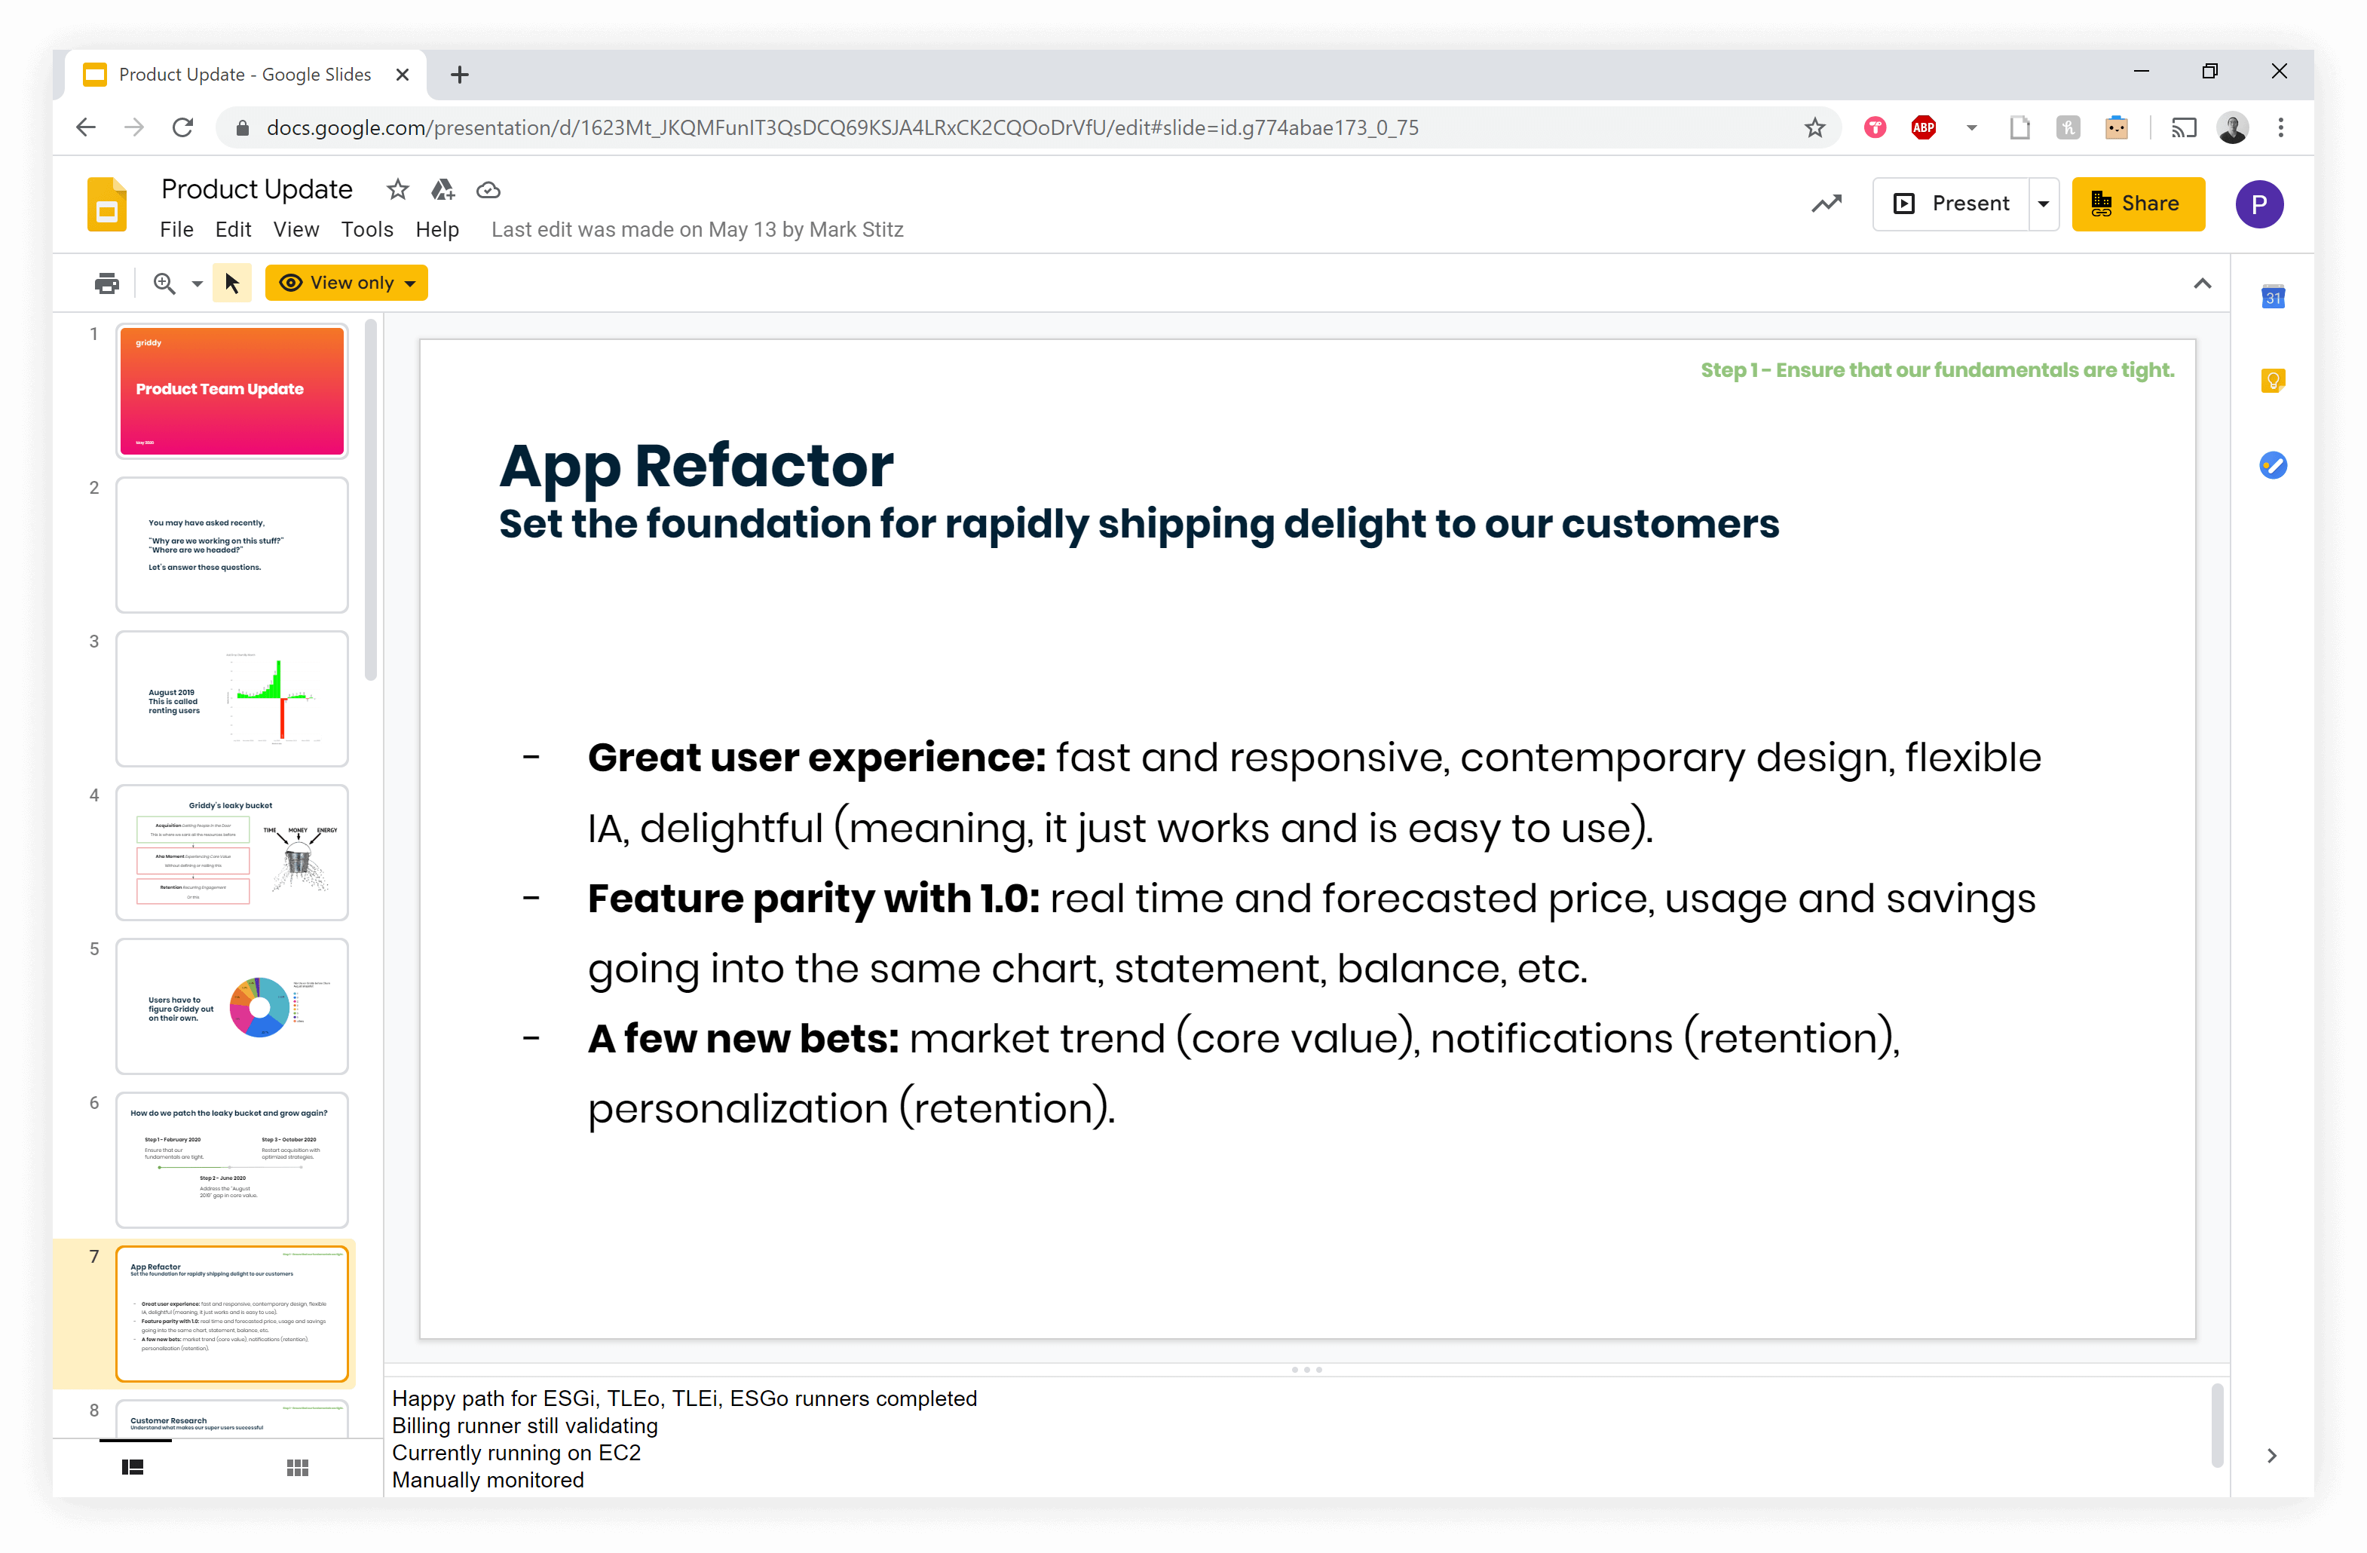2367x1553 pixels.
Task: Open the Tools menu
Action: (367, 230)
